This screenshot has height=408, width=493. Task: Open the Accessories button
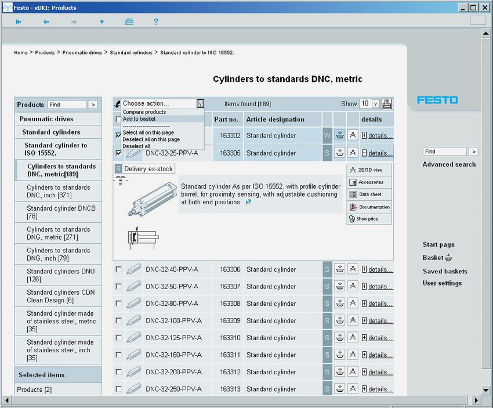tap(369, 182)
